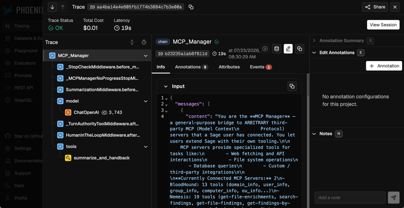Image resolution: width=404 pixels, height=208 pixels.
Task: Collapse the Input section
Action: click(x=166, y=86)
